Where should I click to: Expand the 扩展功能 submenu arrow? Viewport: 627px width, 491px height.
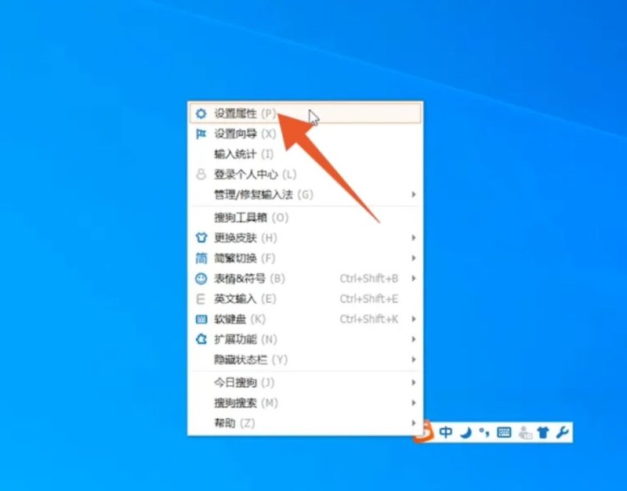pyautogui.click(x=414, y=339)
